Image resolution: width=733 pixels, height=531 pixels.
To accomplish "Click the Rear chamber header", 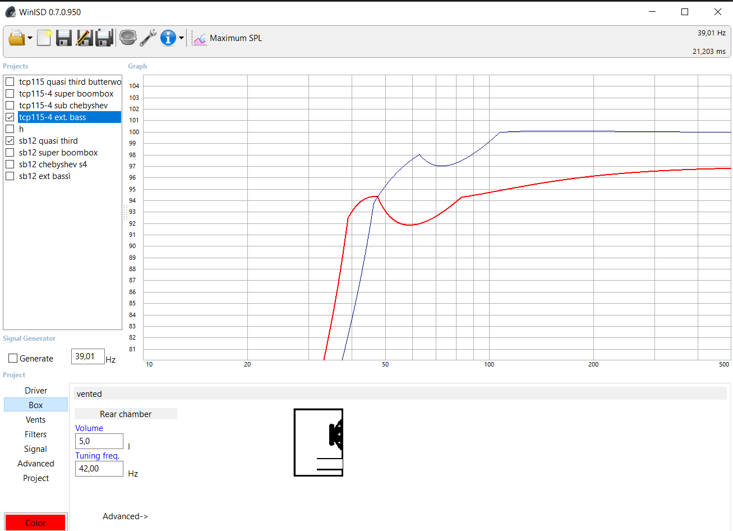I will pos(126,414).
